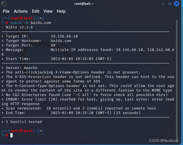The width and height of the screenshot is (183, 145).
Task: Click the terminal icon in the title bar
Action: 4,4
